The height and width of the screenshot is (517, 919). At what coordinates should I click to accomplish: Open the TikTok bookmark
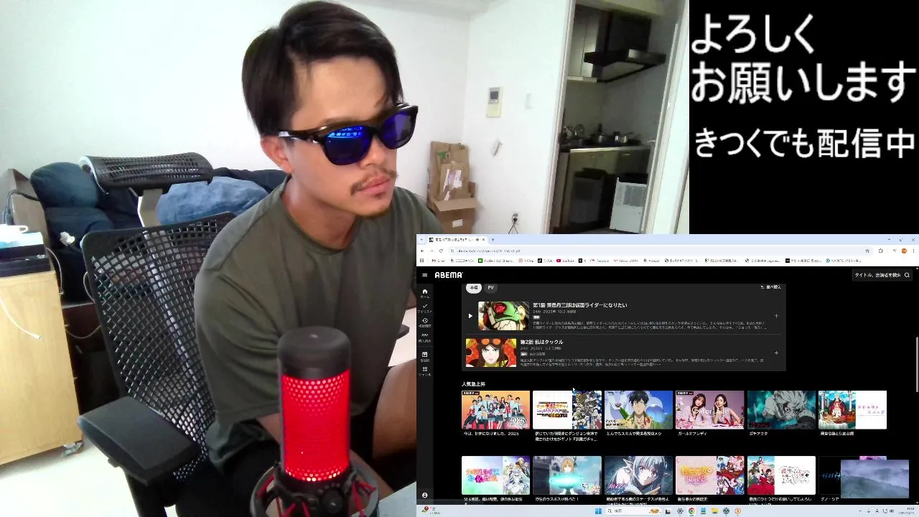(x=546, y=260)
